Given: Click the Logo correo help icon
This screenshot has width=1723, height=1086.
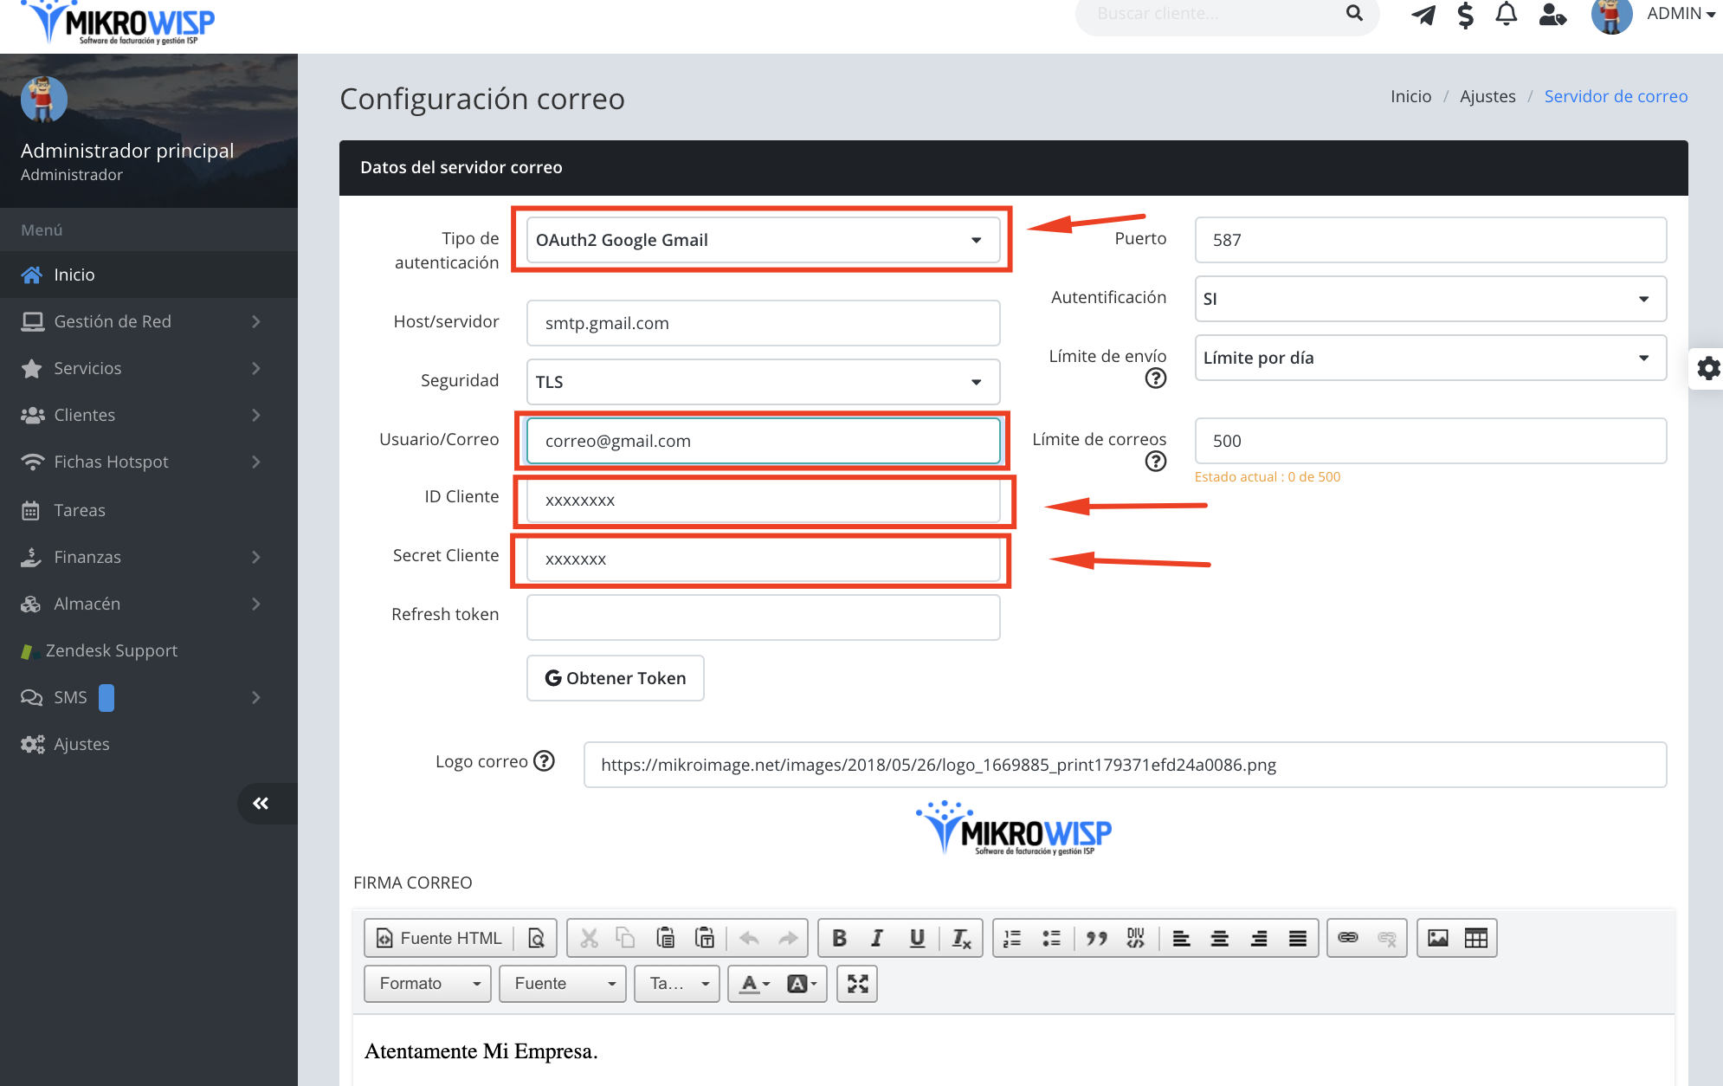Looking at the screenshot, I should [544, 760].
